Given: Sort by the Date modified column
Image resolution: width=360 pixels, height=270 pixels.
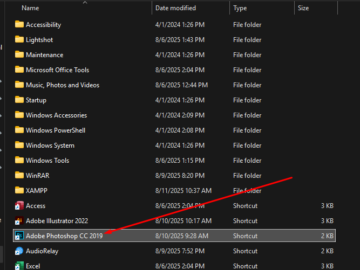Looking at the screenshot, I should click(175, 8).
